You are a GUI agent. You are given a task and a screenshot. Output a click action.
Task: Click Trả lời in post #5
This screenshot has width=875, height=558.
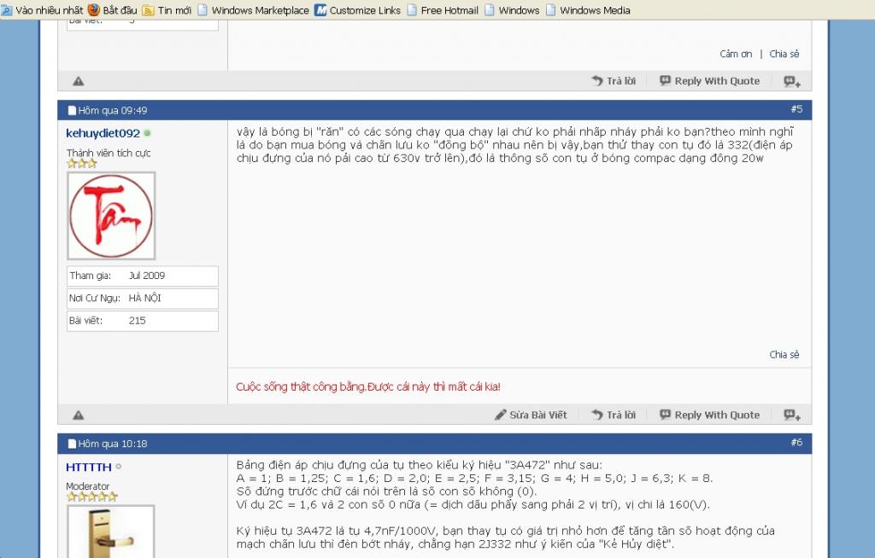614,415
